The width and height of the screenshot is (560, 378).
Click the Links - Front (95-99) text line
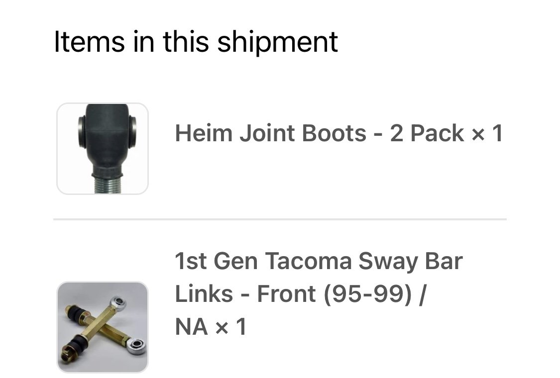coord(301,294)
